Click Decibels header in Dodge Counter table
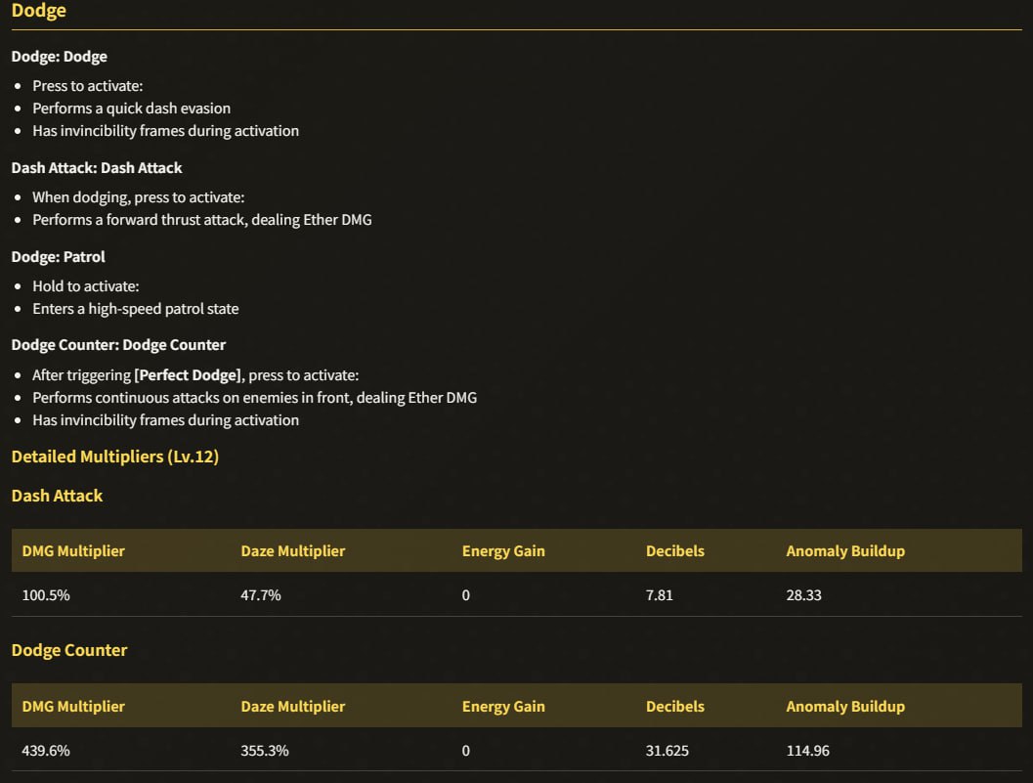 coord(674,707)
